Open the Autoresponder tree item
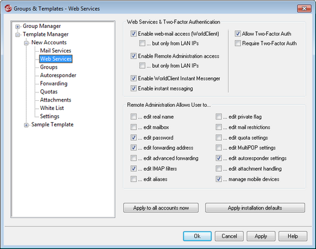Screen dimensions: 316x249 pyautogui.click(x=58, y=75)
